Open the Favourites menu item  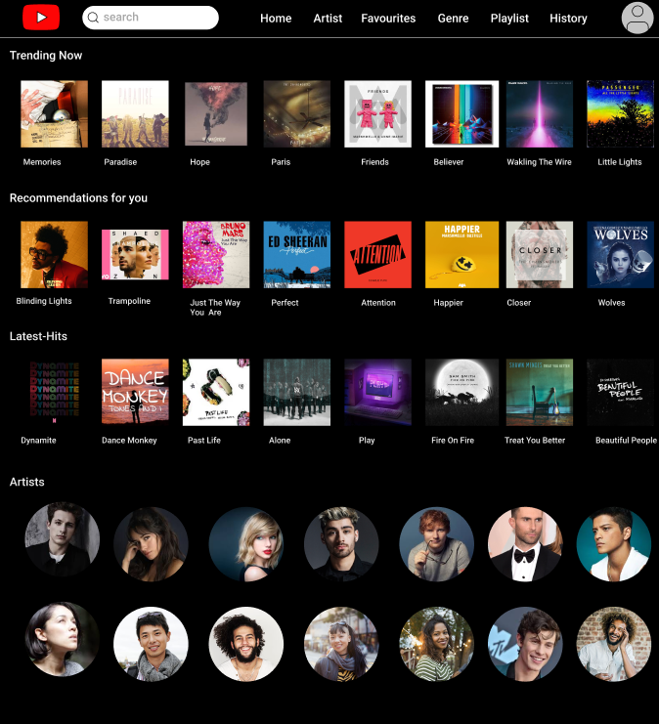pos(388,19)
